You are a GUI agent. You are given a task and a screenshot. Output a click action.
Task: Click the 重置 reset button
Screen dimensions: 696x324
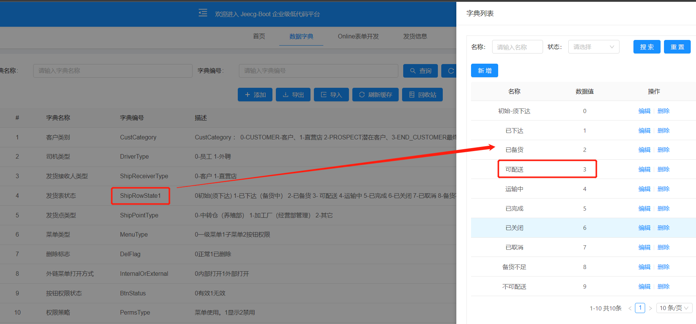coord(677,47)
